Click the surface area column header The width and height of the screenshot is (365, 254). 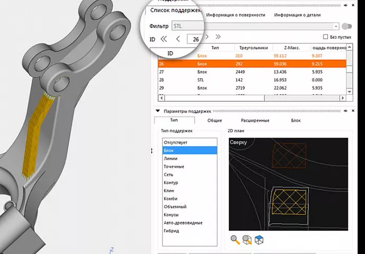(329, 48)
